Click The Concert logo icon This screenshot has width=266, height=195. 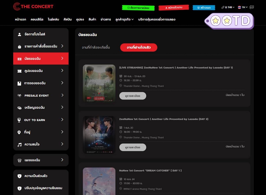pyautogui.click(x=17, y=6)
